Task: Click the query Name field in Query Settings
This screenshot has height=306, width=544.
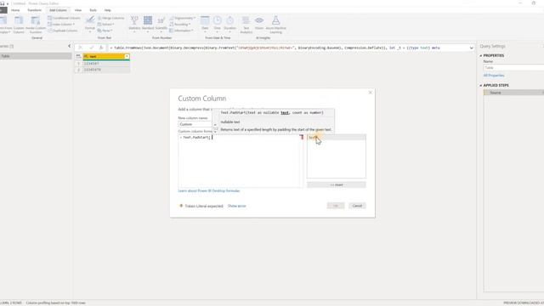Action: pyautogui.click(x=513, y=68)
